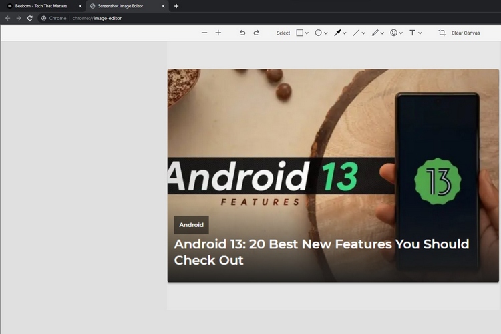Expand the brush tool options arrow
Viewport: 501px width, 334px height.
point(382,33)
